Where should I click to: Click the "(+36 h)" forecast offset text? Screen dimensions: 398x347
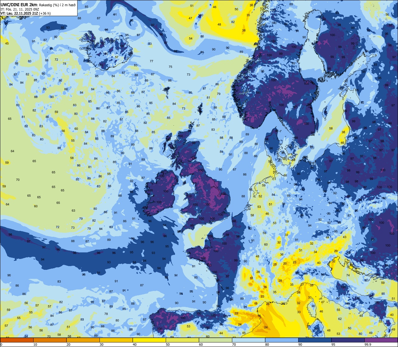point(45,13)
